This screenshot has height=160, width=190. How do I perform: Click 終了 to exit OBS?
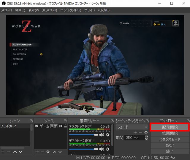(170, 151)
